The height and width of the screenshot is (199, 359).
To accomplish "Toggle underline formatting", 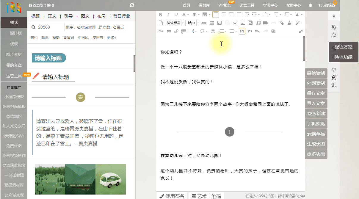I will [176, 15].
